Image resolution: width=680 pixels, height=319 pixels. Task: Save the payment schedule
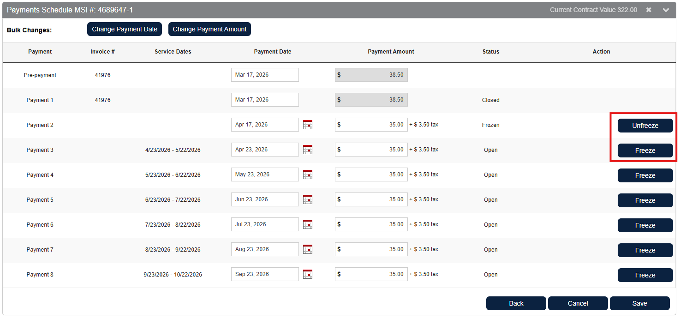point(639,303)
